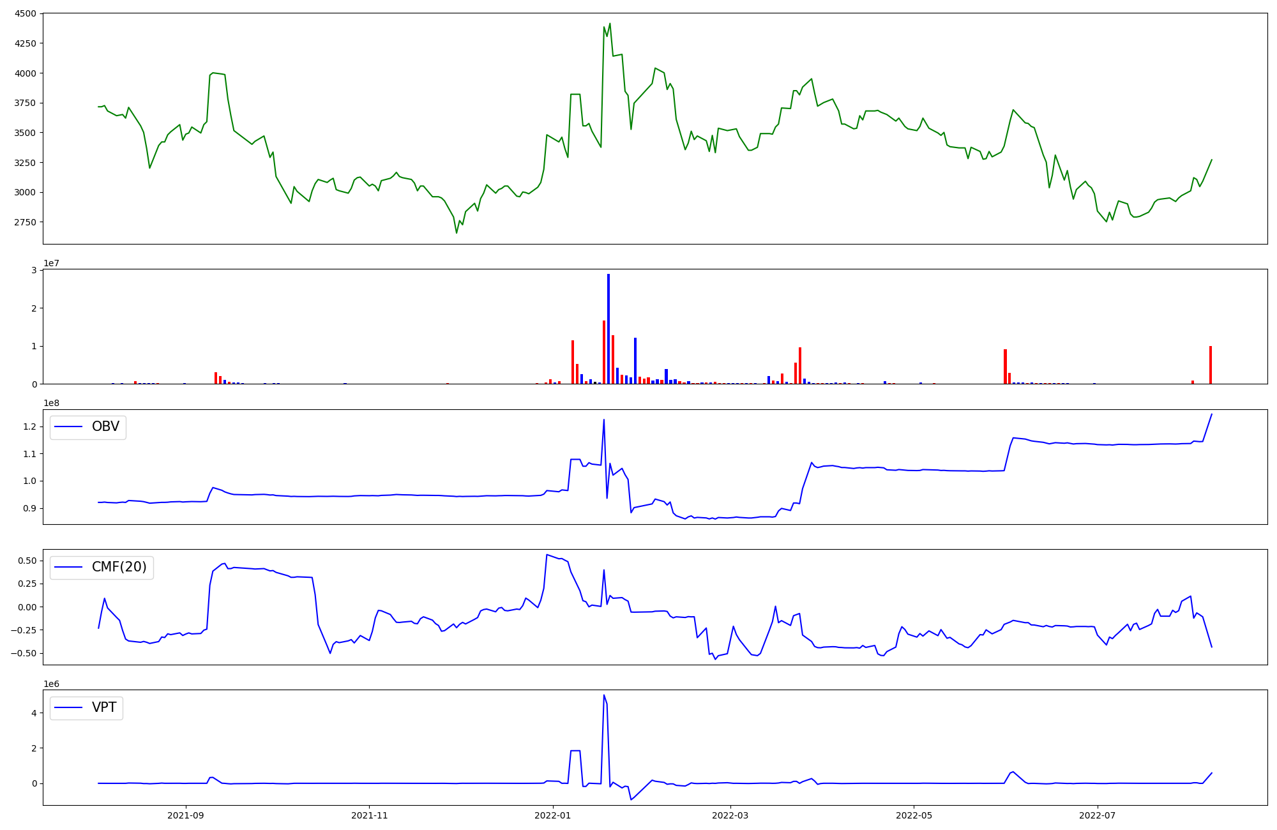The image size is (1277, 830).
Task: Click the 4500 price axis label
Action: 26,13
